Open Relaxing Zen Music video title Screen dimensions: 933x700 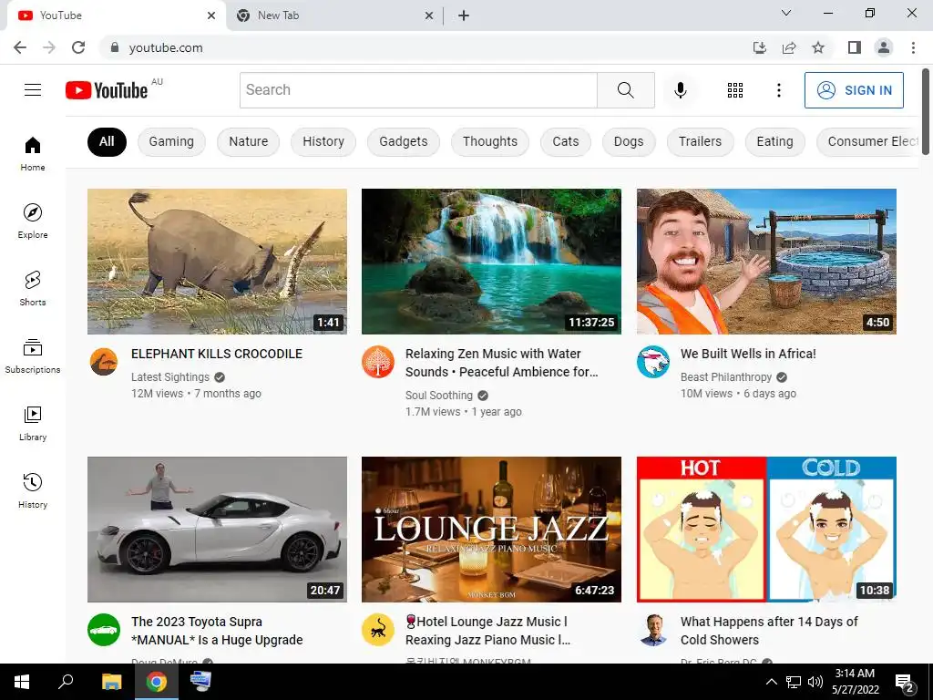(x=502, y=363)
